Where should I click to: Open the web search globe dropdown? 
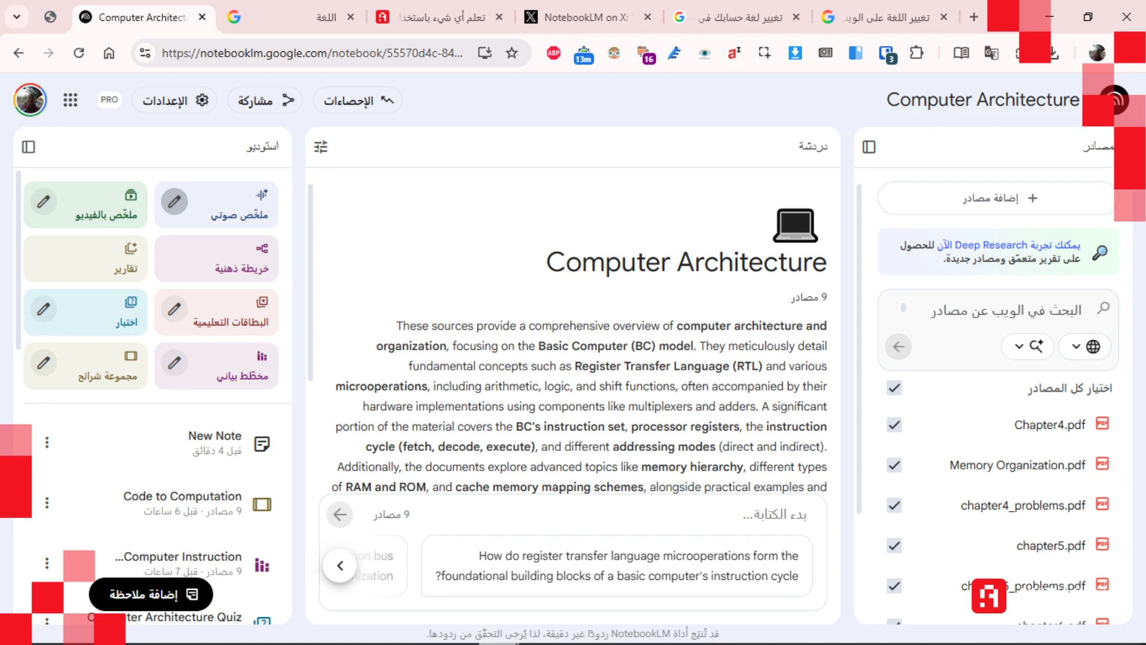coord(1085,346)
